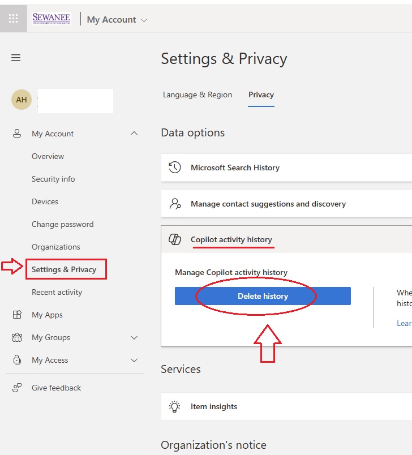
Task: Open the My Account header dropdown
Action: [117, 20]
